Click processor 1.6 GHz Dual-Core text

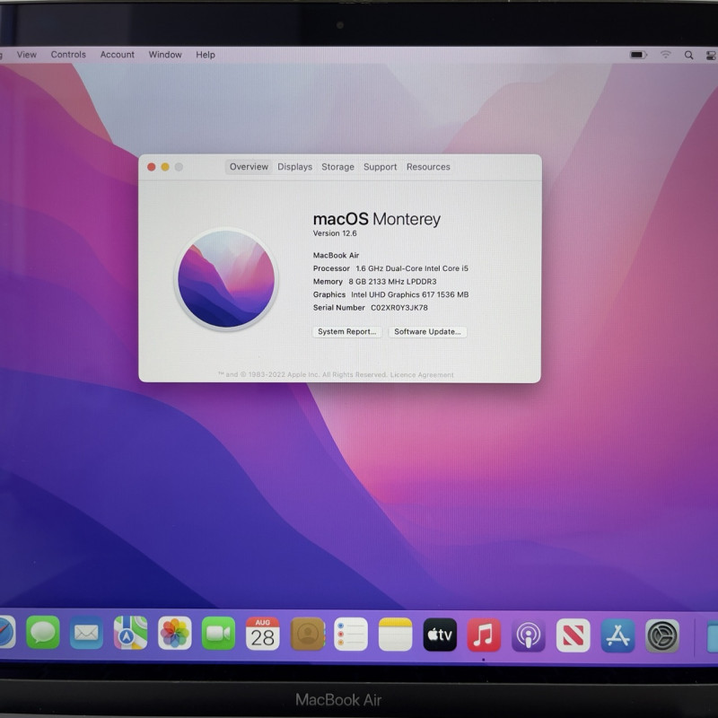click(412, 268)
